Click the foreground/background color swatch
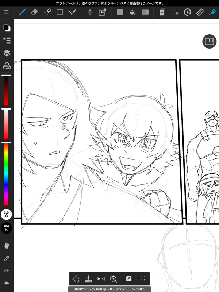The image size is (219, 292). click(7, 28)
